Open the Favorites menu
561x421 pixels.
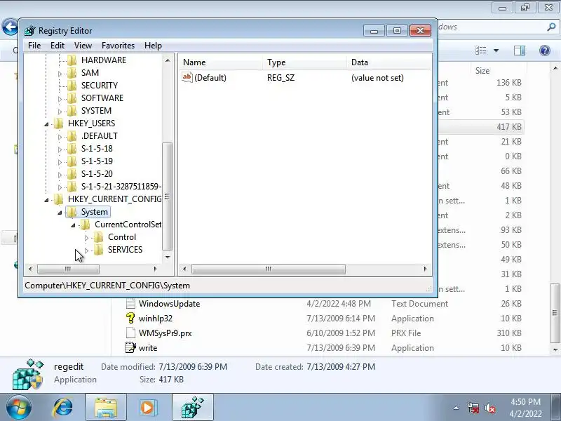pos(118,46)
